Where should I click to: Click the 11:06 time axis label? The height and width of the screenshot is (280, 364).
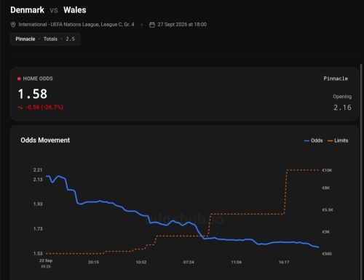pos(237,262)
